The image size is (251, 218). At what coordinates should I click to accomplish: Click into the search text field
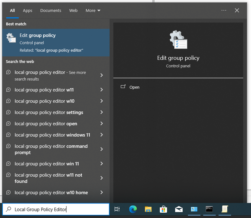(56, 209)
